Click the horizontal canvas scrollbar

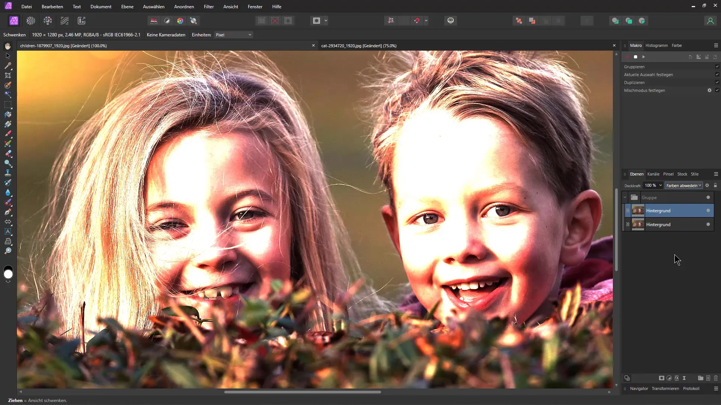point(302,392)
